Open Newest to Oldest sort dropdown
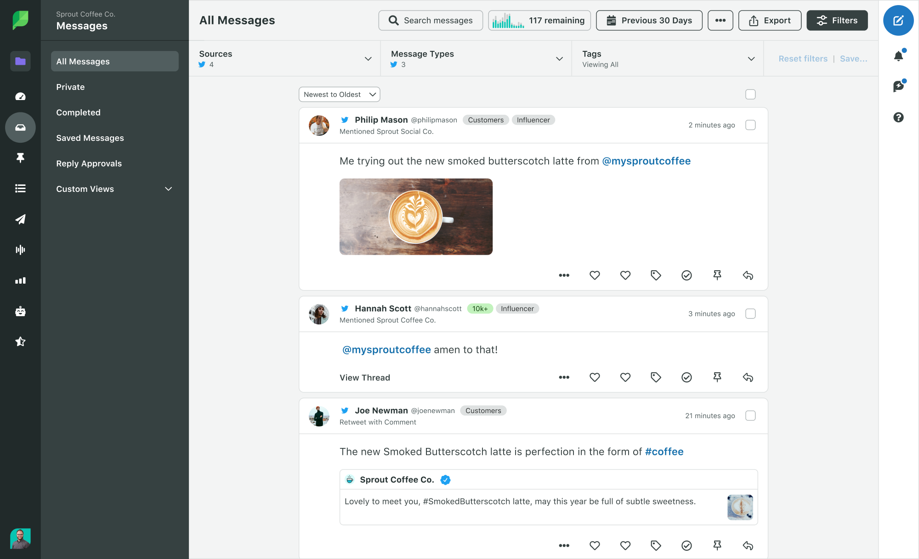This screenshot has height=559, width=919. click(x=338, y=94)
